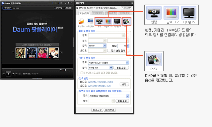Decrease the 채널 channel value with down arrow

pyautogui.click(x=128, y=47)
